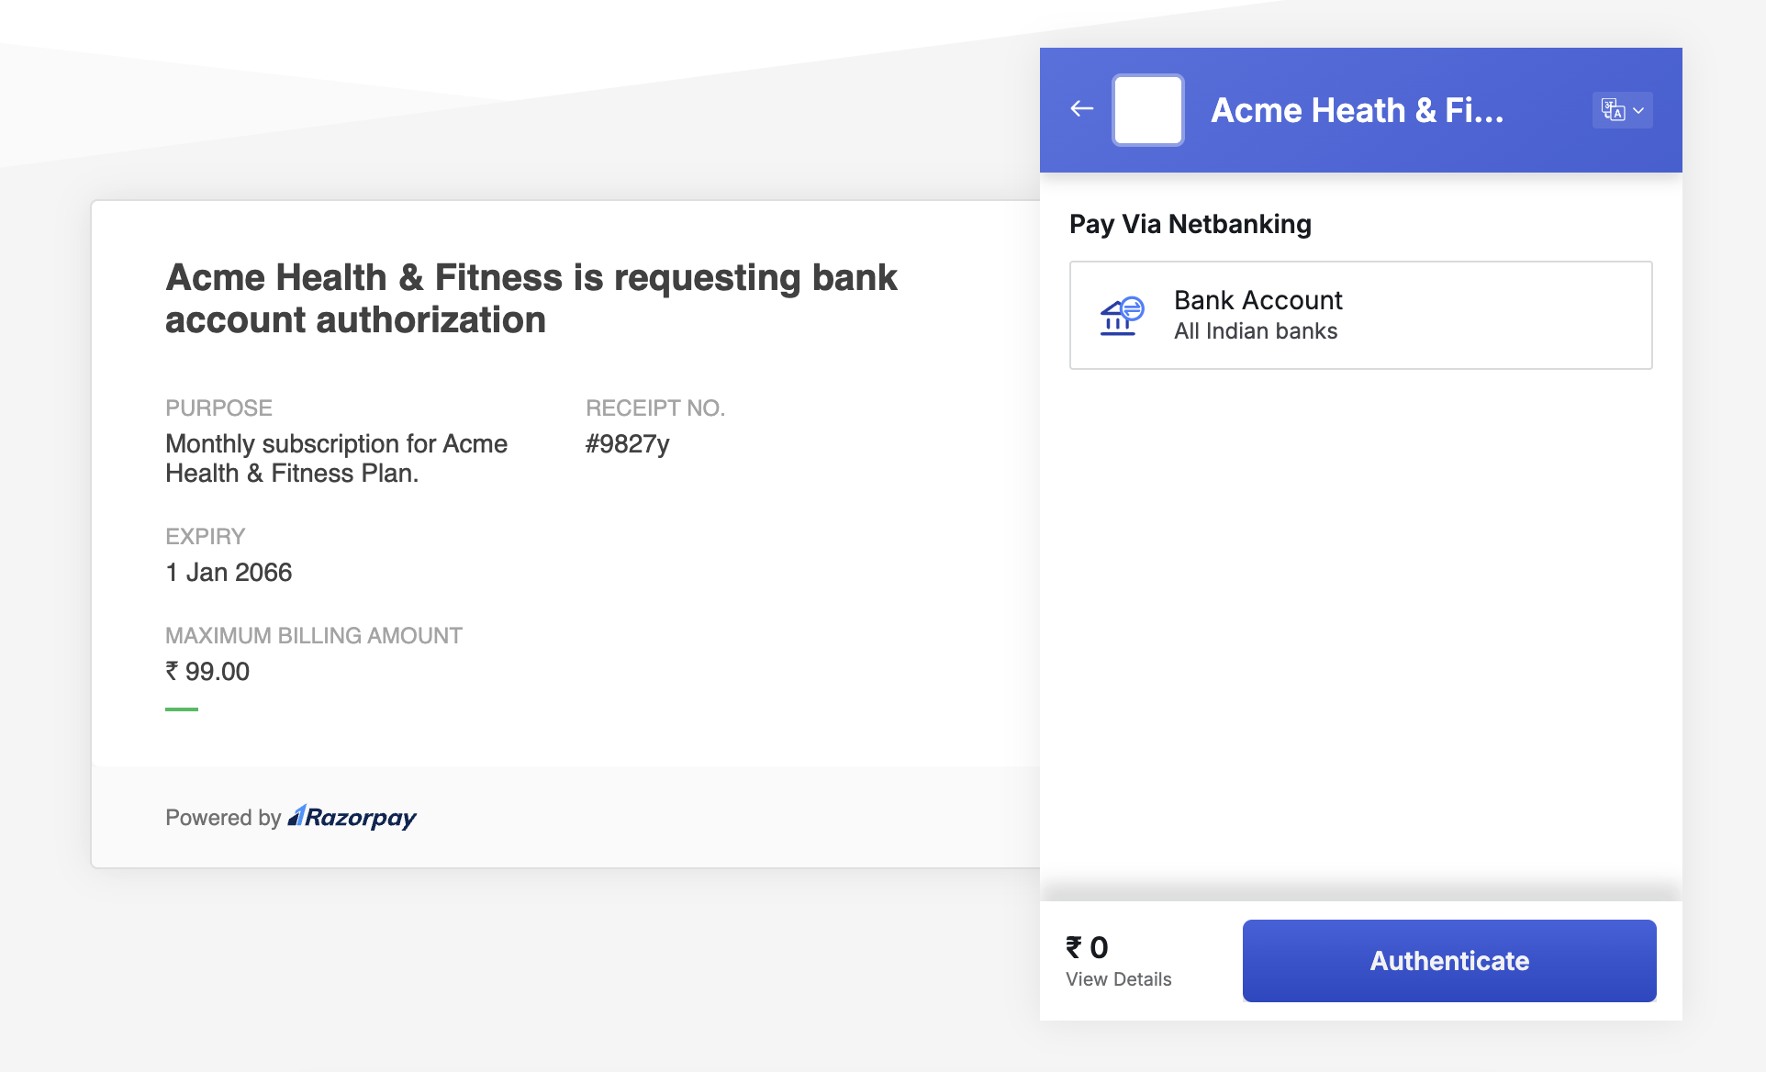Click the Authenticate button
The image size is (1766, 1072).
pos(1448,960)
